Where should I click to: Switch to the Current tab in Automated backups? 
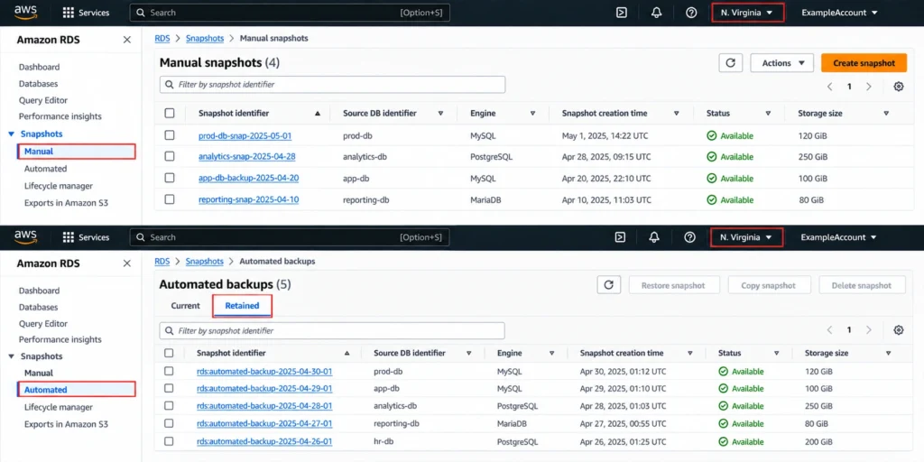pos(185,306)
